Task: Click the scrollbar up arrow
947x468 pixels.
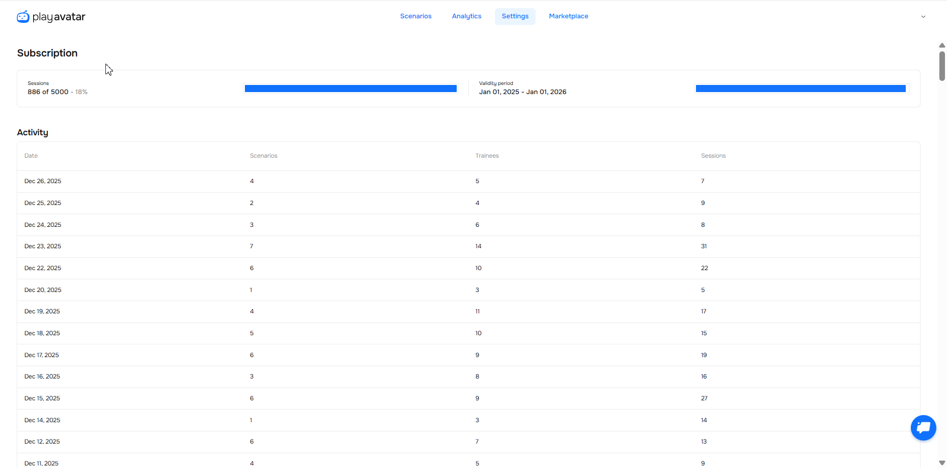Action: coord(942,45)
